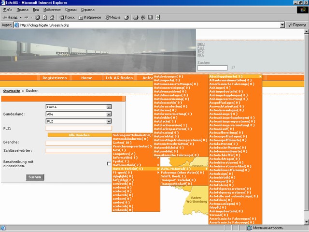Click the magnifier icon beside Suchen field

coord(233,68)
